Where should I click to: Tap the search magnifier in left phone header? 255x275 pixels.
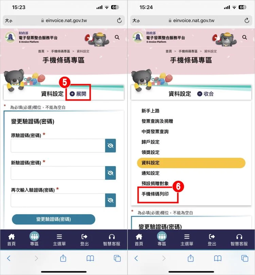point(117,37)
